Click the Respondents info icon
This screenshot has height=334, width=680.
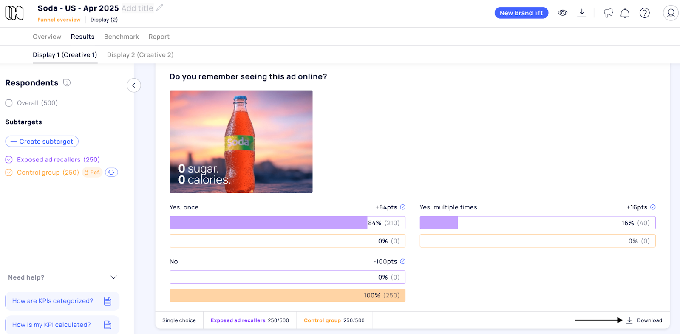[67, 82]
